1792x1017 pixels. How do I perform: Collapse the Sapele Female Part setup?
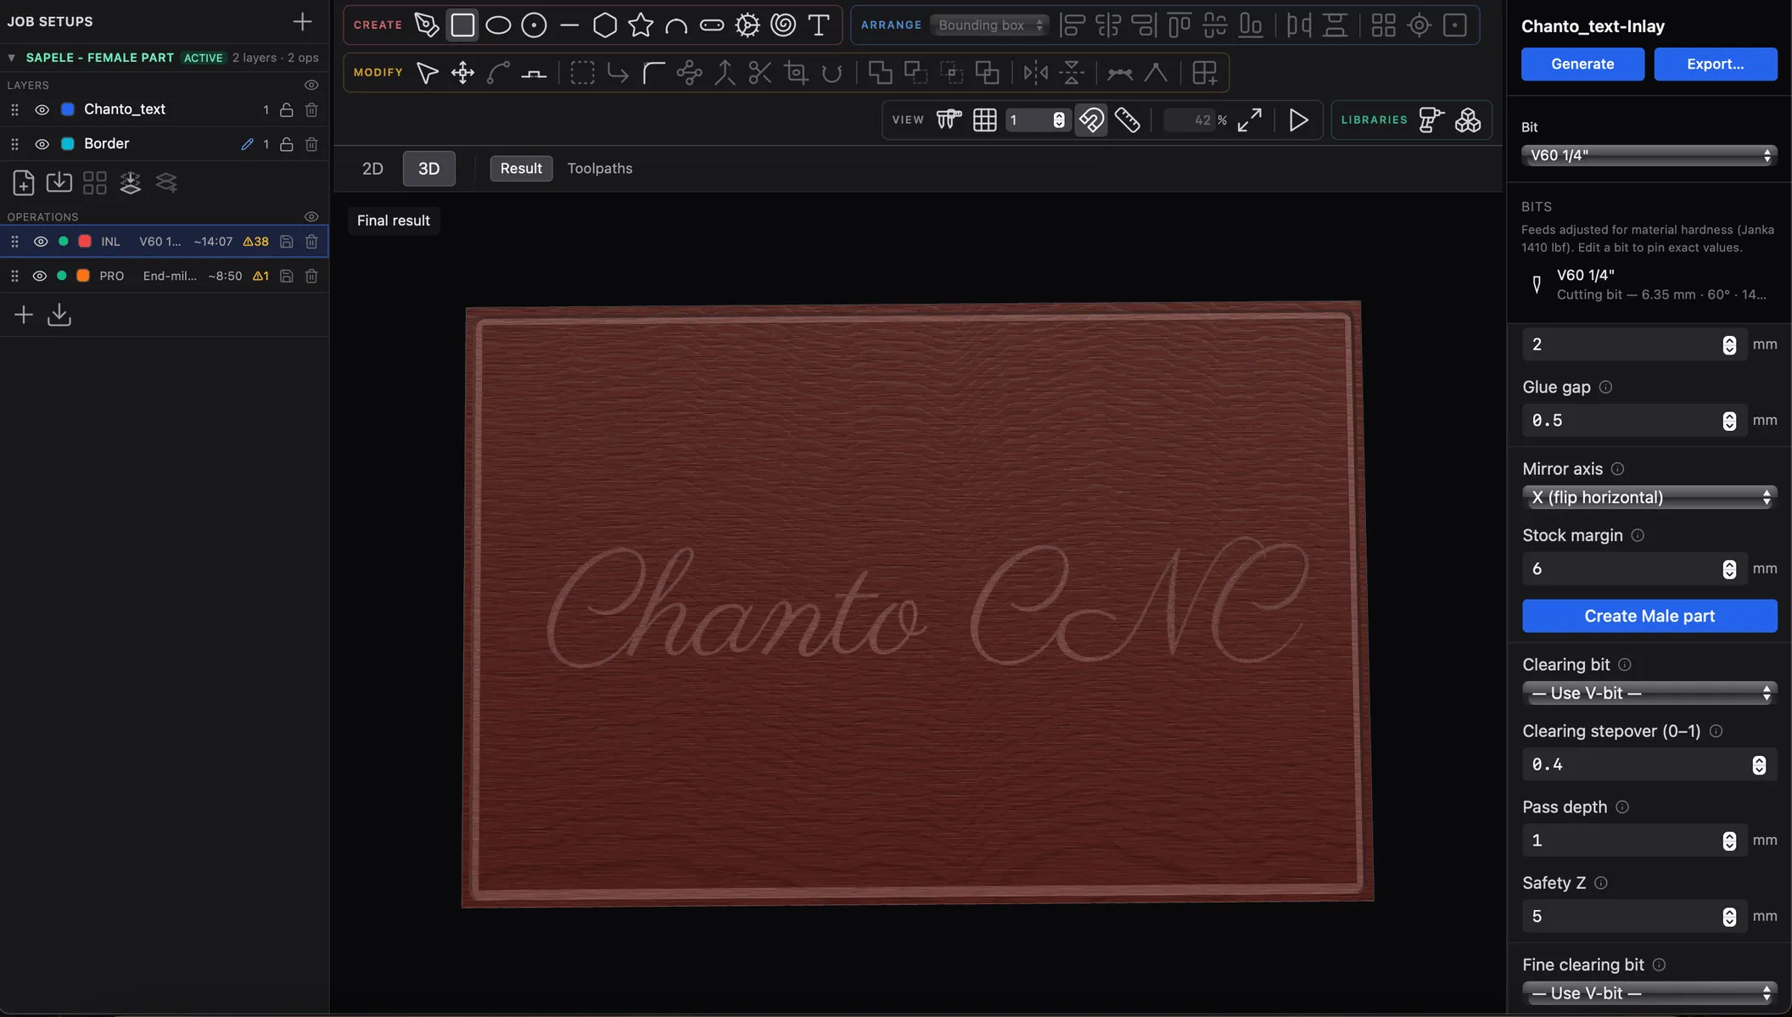coord(12,58)
